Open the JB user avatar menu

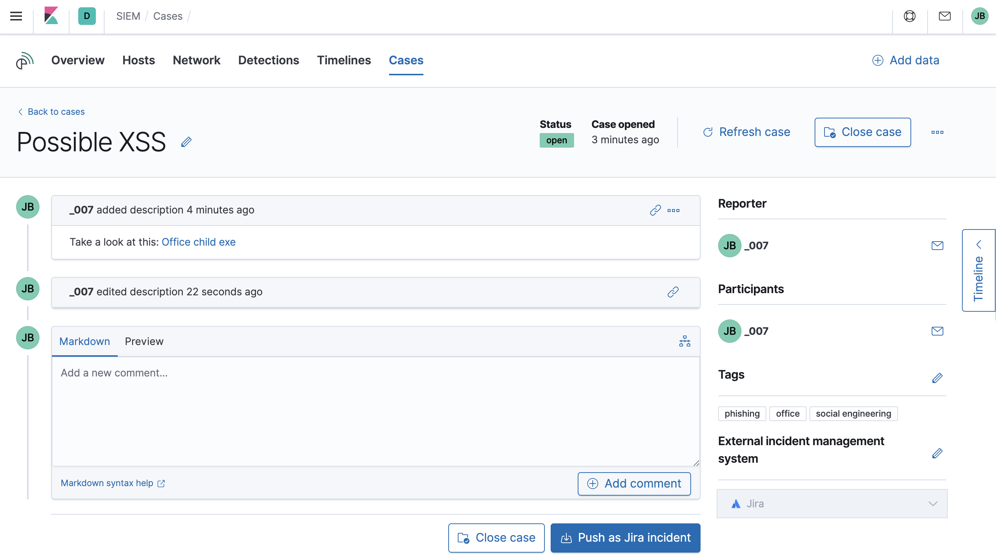tap(980, 16)
